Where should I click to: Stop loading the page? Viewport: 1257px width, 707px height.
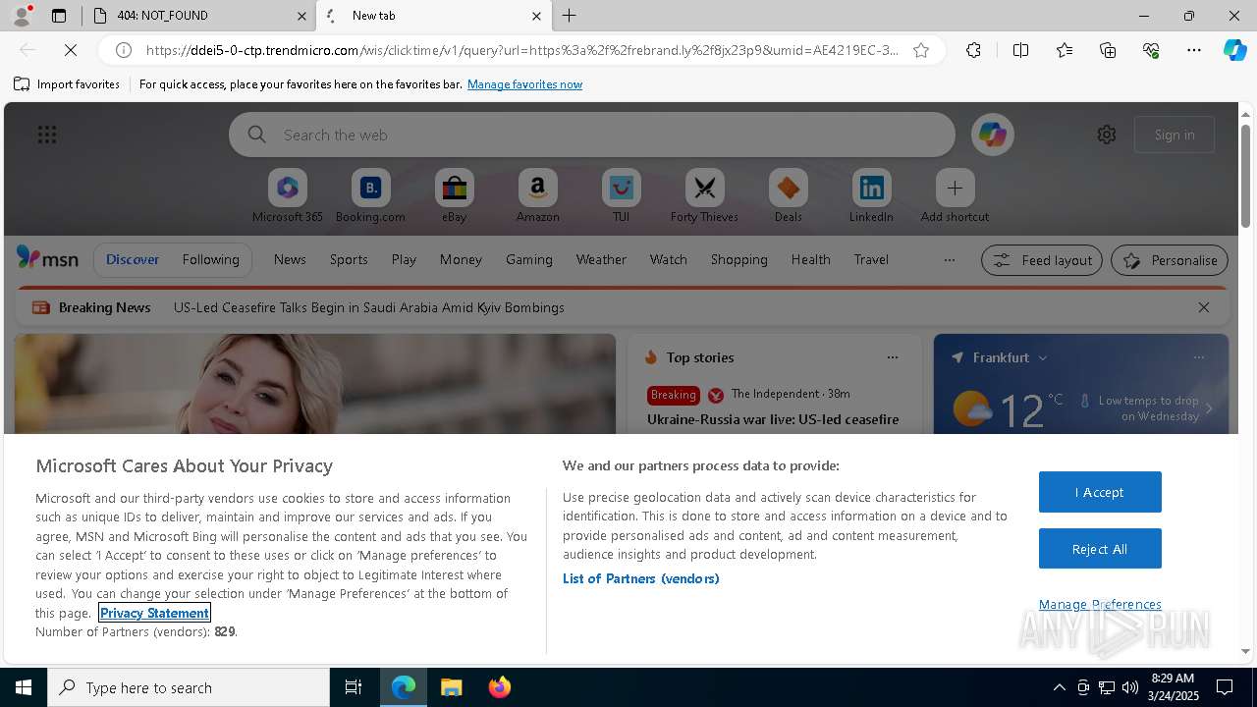(x=71, y=50)
